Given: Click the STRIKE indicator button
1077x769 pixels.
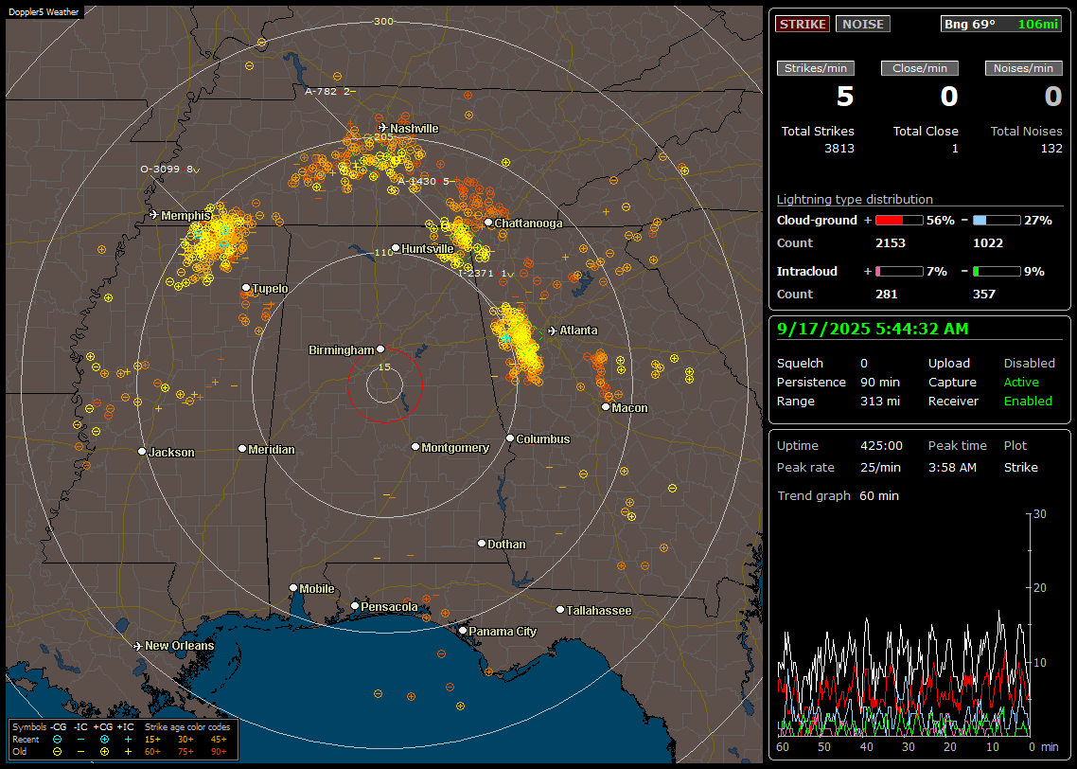Looking at the screenshot, I should coord(803,24).
